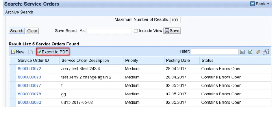This screenshot has width=273, height=114.
Task: Click the tag icon in result toolbar
Action: click(x=258, y=52)
